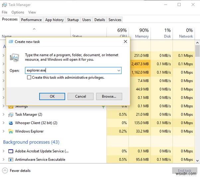This screenshot has height=177, width=200.
Task: Click the 95.6 MB memory value
Action: coord(142,159)
